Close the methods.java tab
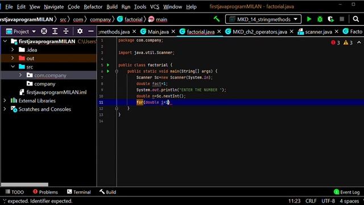The height and width of the screenshot is (205, 364). coord(134,31)
